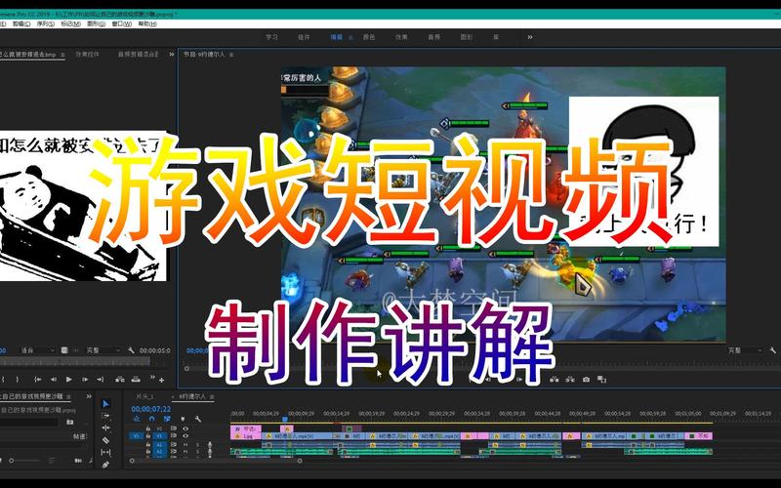Click Overwrite icon in Source monitor

136,380
